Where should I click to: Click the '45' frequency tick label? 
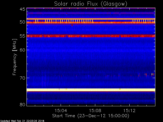(22, 9)
